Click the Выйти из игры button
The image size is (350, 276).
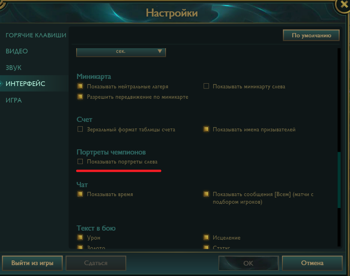pyautogui.click(x=32, y=263)
